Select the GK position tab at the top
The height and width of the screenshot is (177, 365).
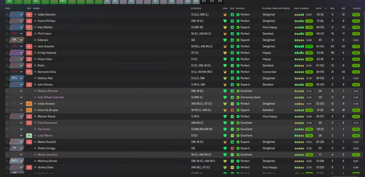(9, 1)
